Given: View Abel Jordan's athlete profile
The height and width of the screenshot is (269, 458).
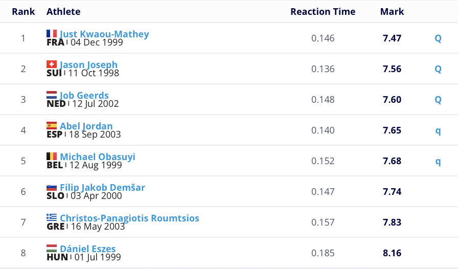Looking at the screenshot, I should (86, 126).
